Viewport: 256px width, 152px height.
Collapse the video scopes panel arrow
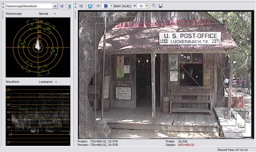coord(3,7)
